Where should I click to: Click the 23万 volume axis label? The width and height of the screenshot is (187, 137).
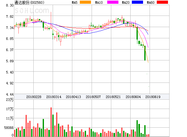[10, 100]
